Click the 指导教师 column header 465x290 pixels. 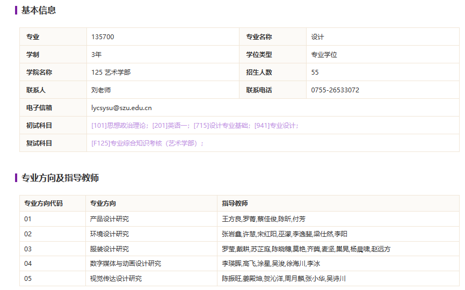[235, 204]
